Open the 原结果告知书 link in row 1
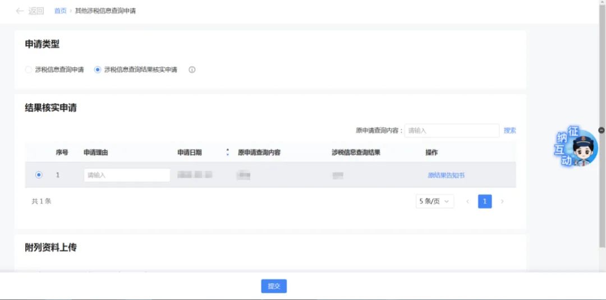Image resolution: width=606 pixels, height=300 pixels. 446,176
